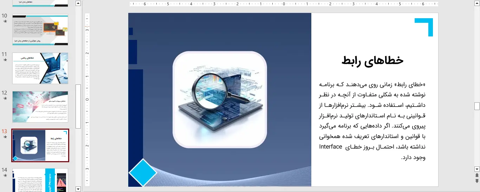Select the cyan diamond shape on slide
Viewport: 480px width, 192px height.
click(143, 172)
